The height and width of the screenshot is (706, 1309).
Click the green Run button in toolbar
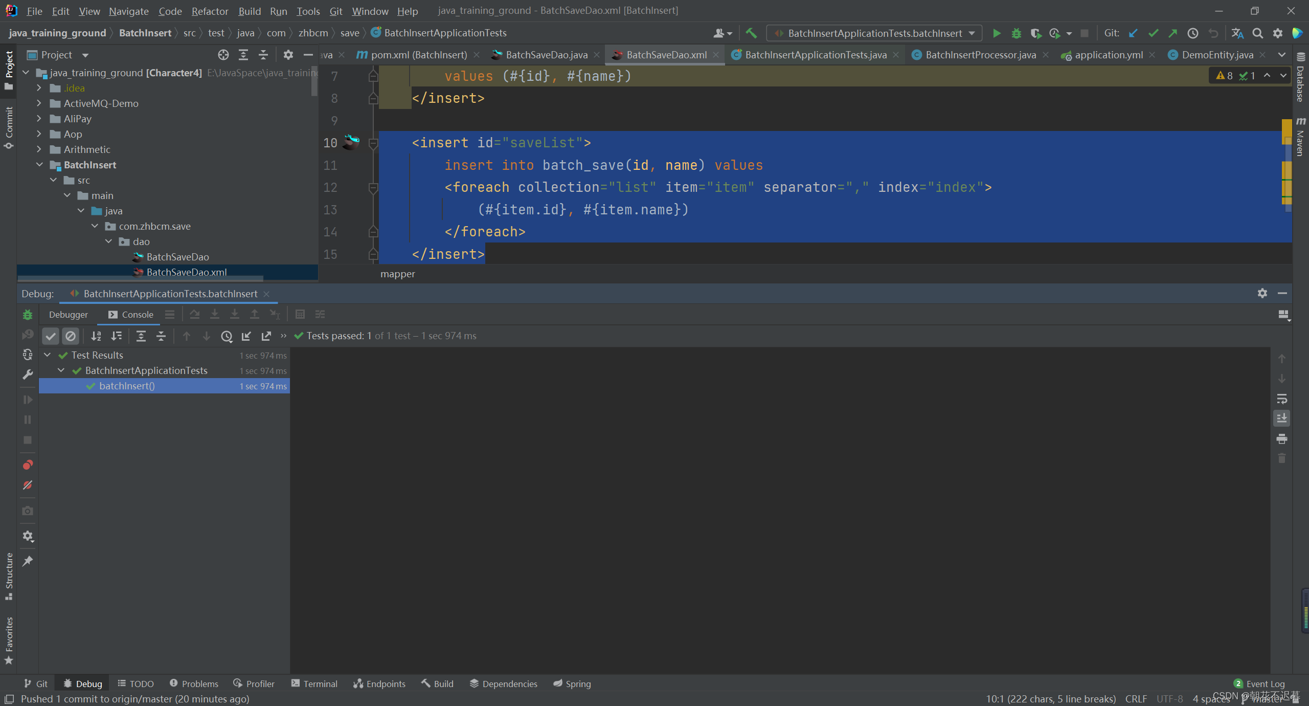pyautogui.click(x=996, y=33)
